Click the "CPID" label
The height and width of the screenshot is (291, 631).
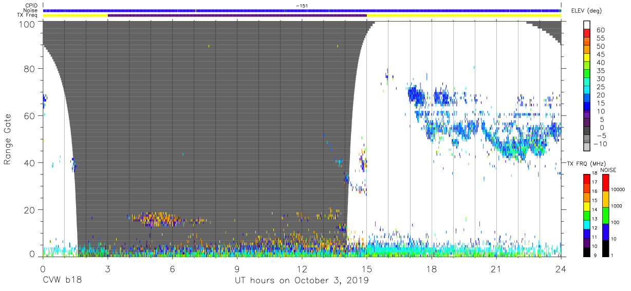[32, 6]
